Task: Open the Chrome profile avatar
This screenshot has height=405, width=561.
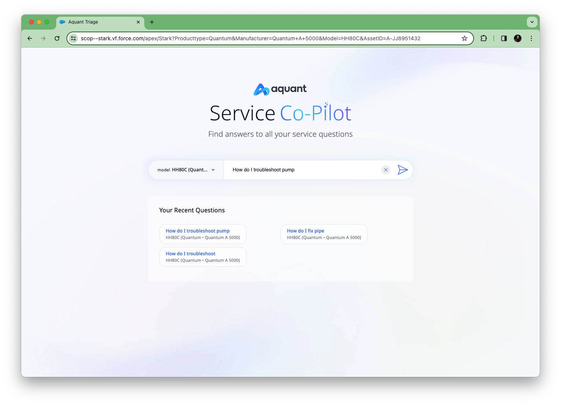Action: [517, 38]
